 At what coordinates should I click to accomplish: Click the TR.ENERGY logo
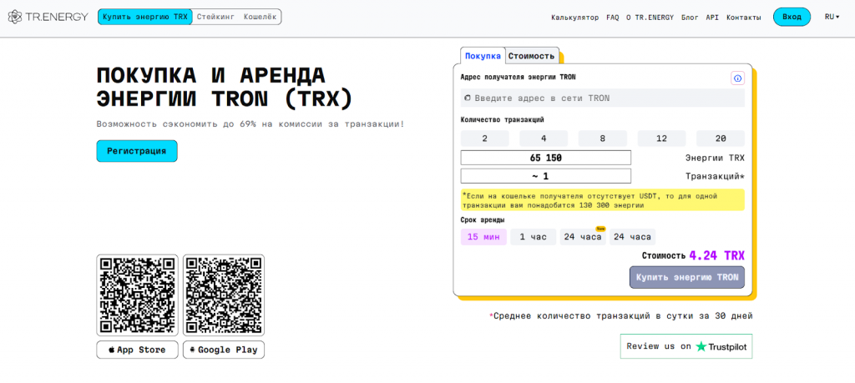(x=48, y=17)
